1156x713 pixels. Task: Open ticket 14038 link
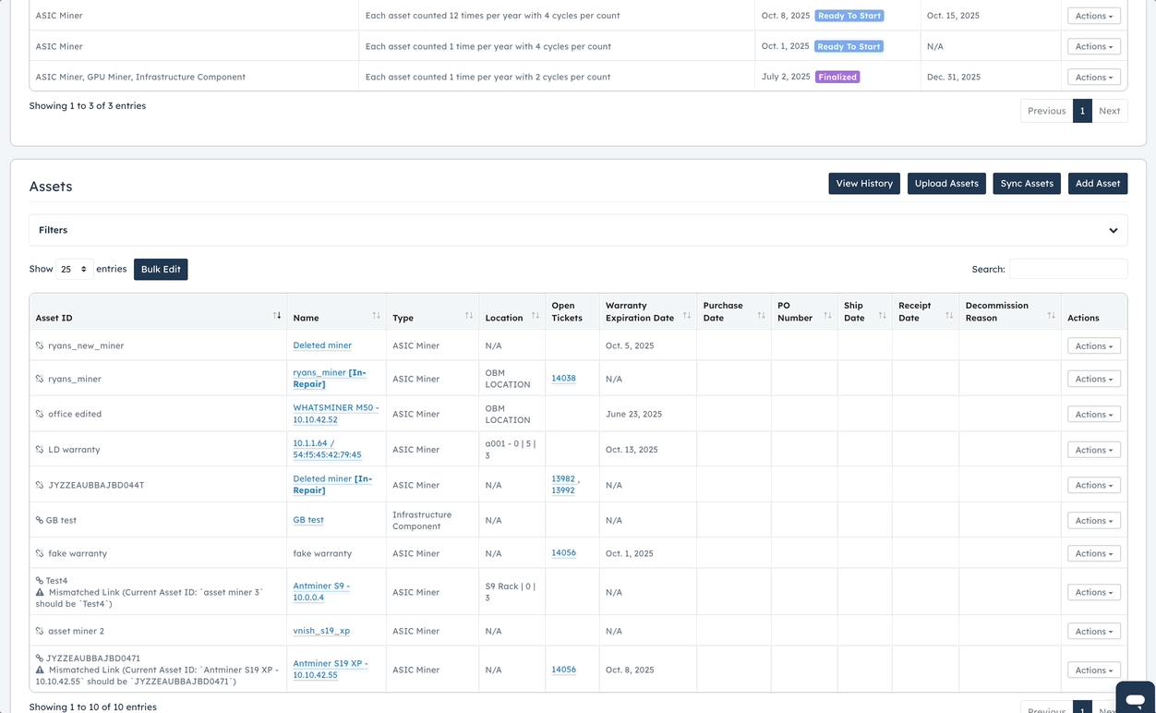click(563, 379)
